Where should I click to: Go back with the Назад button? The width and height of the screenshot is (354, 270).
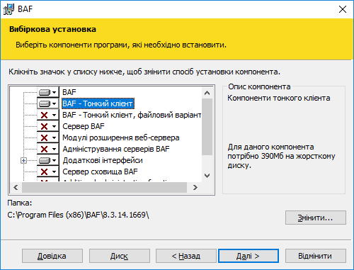[x=186, y=256]
